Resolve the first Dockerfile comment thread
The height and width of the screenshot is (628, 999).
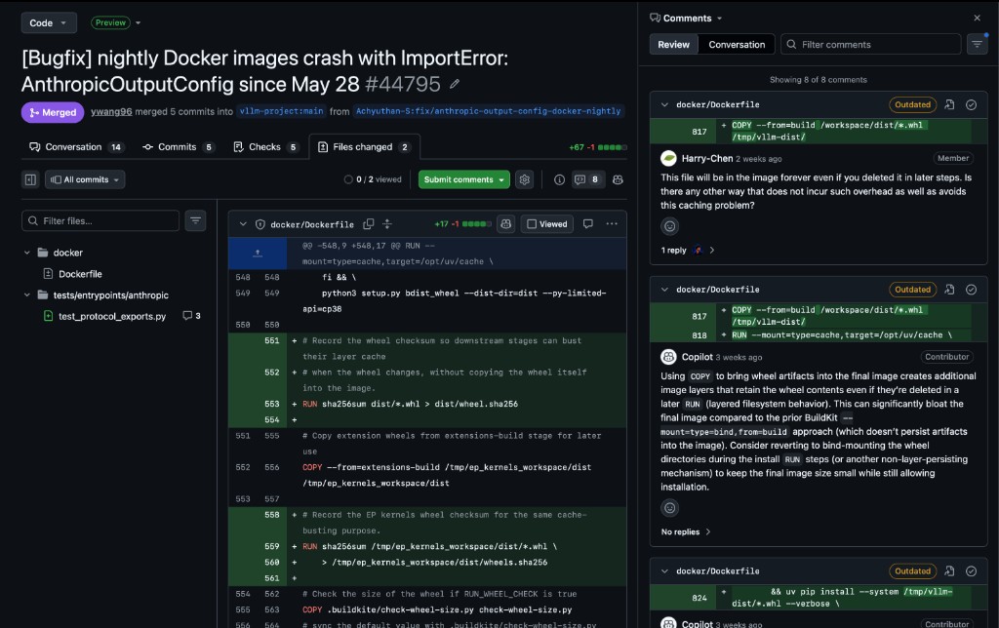(x=971, y=104)
